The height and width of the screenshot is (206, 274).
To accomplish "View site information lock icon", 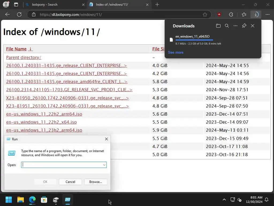I will coord(34,14).
